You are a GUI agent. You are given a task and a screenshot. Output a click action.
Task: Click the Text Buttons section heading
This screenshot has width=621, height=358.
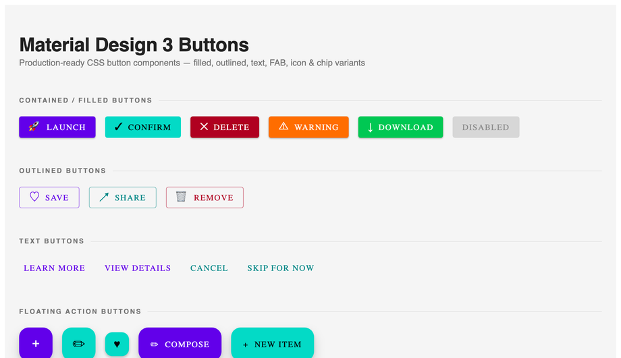pos(51,241)
